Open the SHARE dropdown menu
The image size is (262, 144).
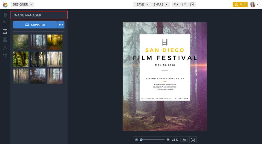click(x=160, y=4)
